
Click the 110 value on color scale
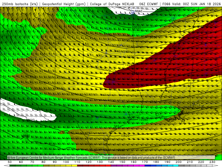click(77, 162)
